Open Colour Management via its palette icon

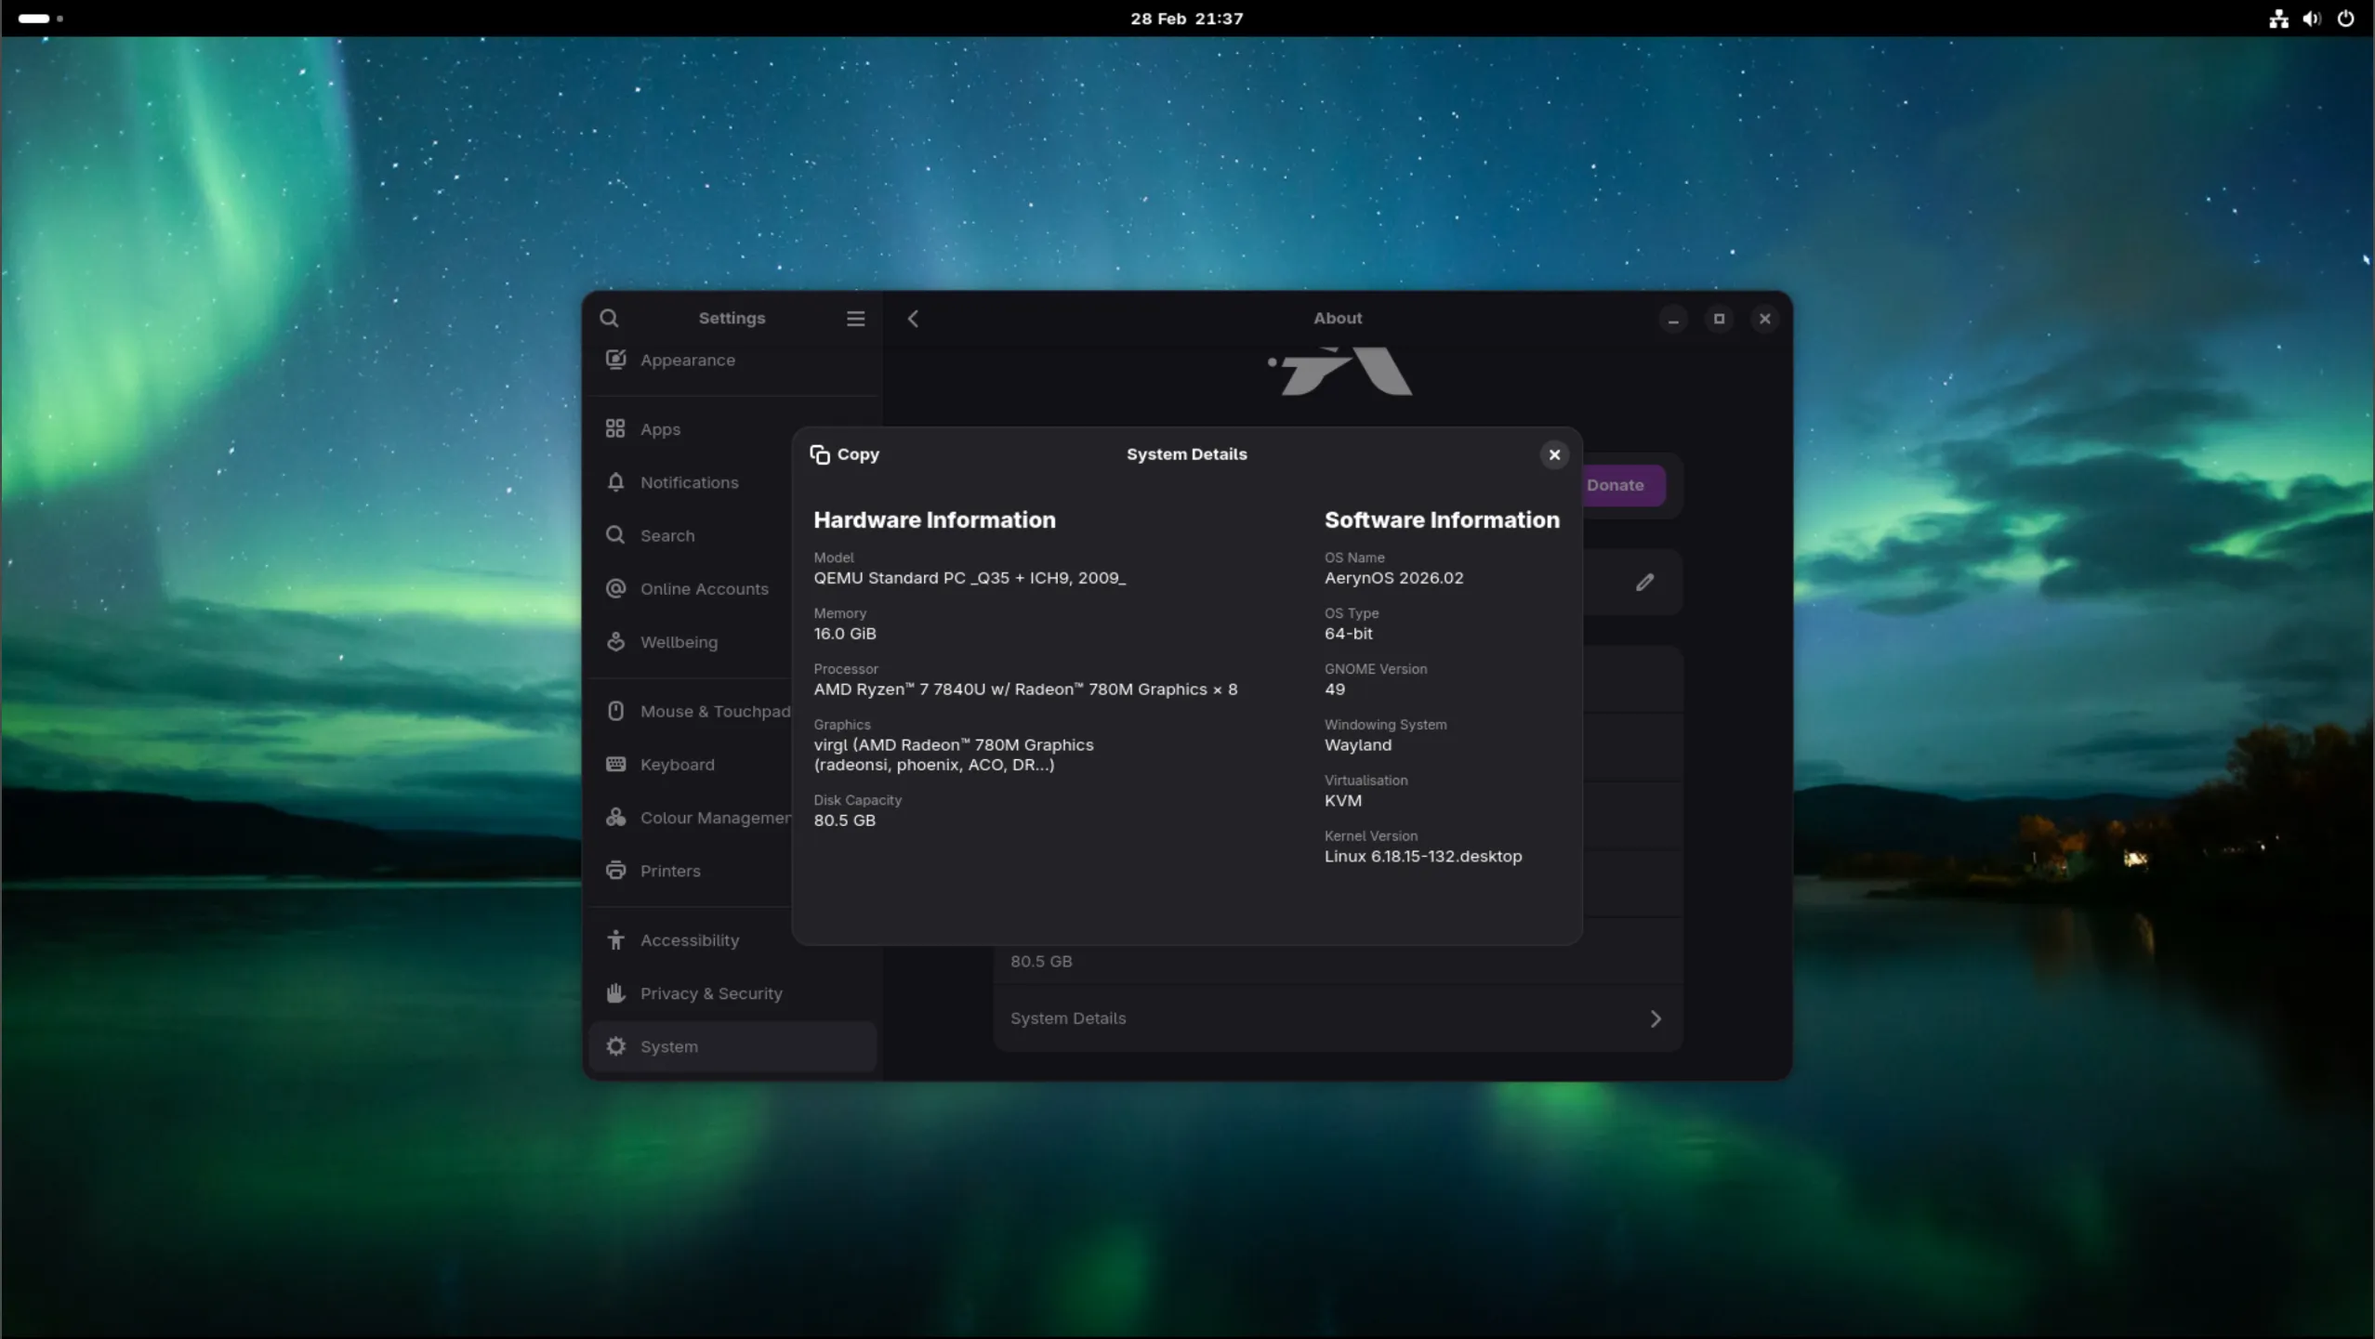click(x=616, y=818)
